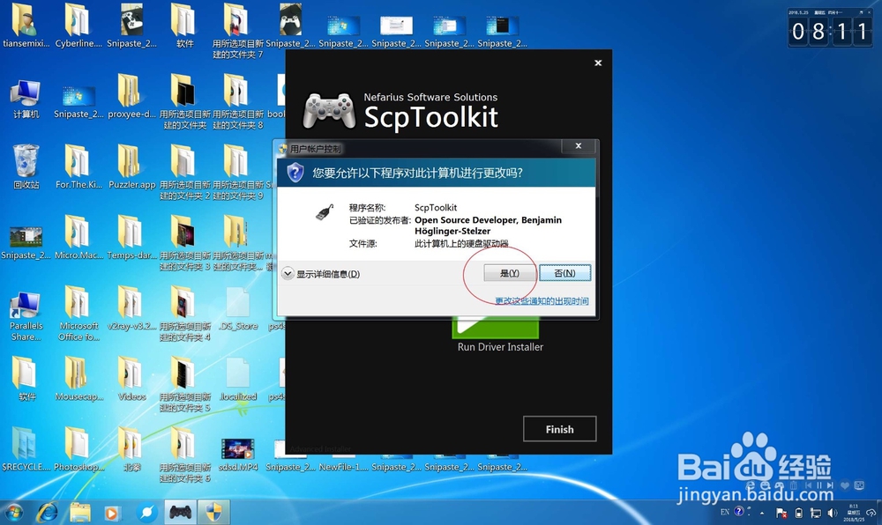Select the UAC shield taskbar icon
The image size is (882, 525).
point(213,512)
